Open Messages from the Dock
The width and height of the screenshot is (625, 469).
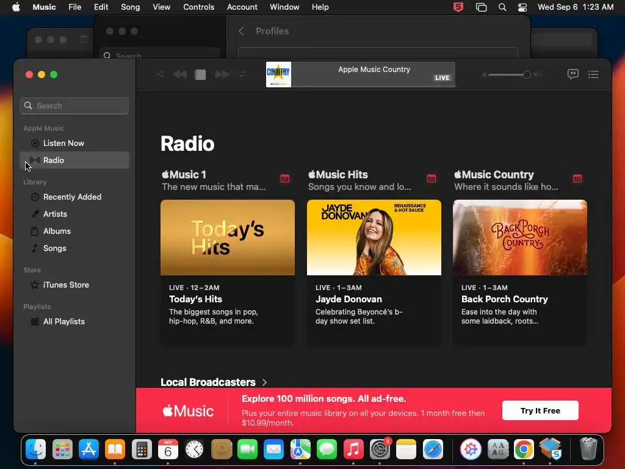click(x=327, y=449)
